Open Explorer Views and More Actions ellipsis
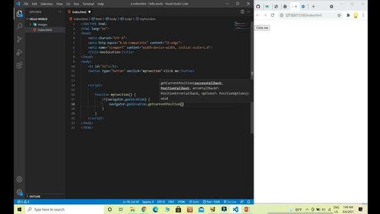The height and width of the screenshot is (214, 380). pos(59,12)
